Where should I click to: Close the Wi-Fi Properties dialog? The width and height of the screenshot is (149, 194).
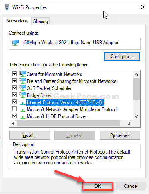pos(143,7)
